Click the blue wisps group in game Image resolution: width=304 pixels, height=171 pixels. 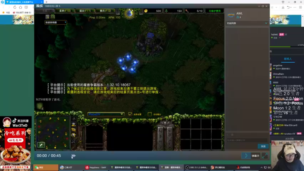(x=128, y=63)
